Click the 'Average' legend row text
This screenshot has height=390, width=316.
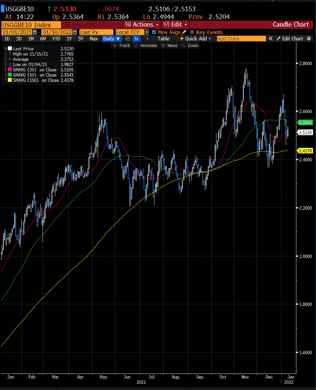[x=21, y=59]
